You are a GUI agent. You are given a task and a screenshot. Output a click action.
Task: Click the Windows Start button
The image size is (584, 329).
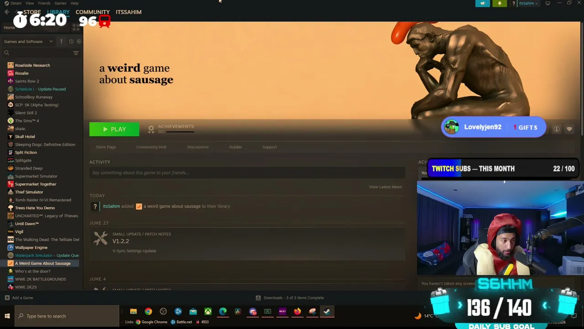coord(7,316)
